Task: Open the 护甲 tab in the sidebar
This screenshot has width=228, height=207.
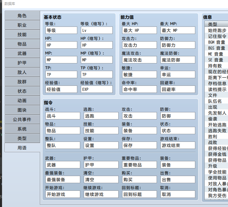Action: tap(22, 63)
